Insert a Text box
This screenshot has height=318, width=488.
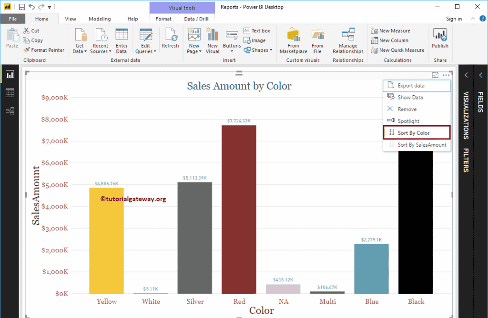(257, 30)
